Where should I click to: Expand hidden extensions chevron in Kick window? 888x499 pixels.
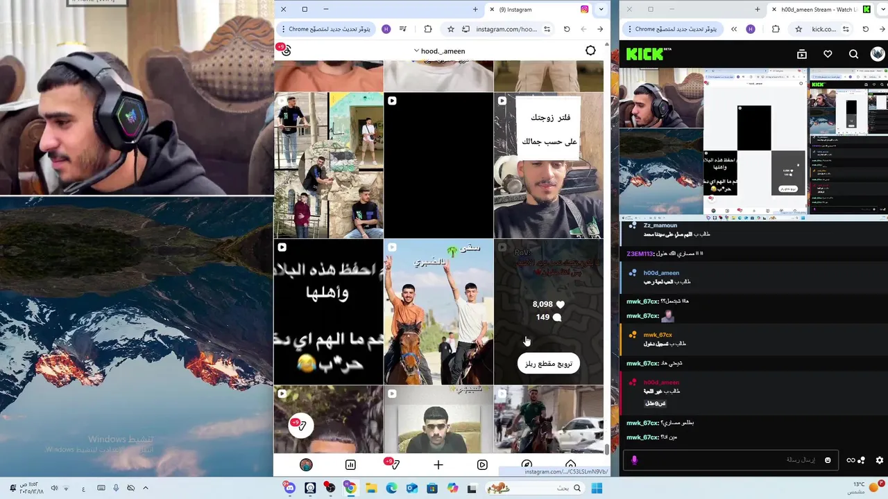tap(734, 29)
